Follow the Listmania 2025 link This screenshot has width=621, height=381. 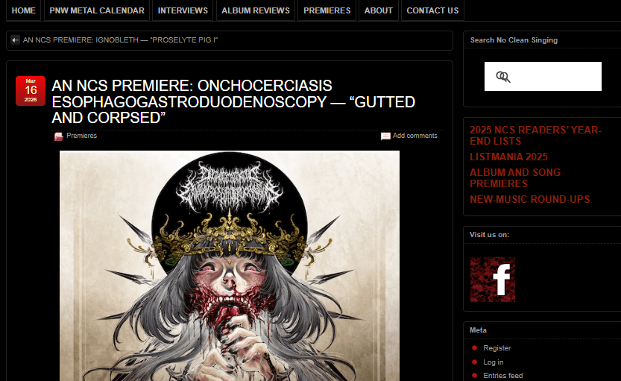click(x=508, y=157)
